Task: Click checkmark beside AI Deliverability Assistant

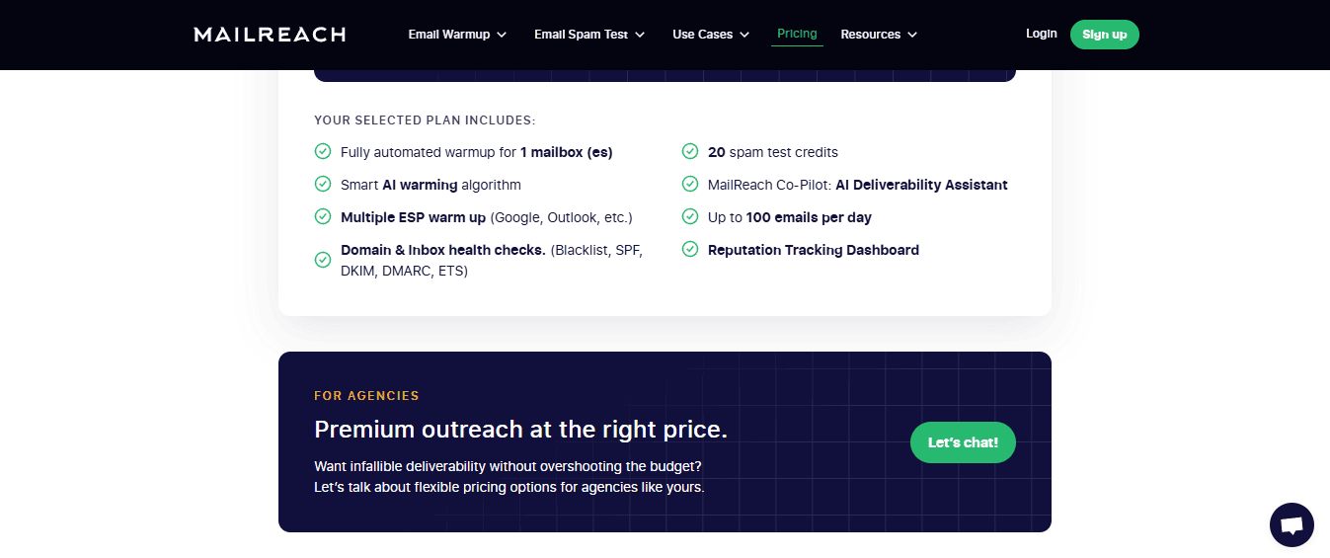Action: [x=690, y=184]
